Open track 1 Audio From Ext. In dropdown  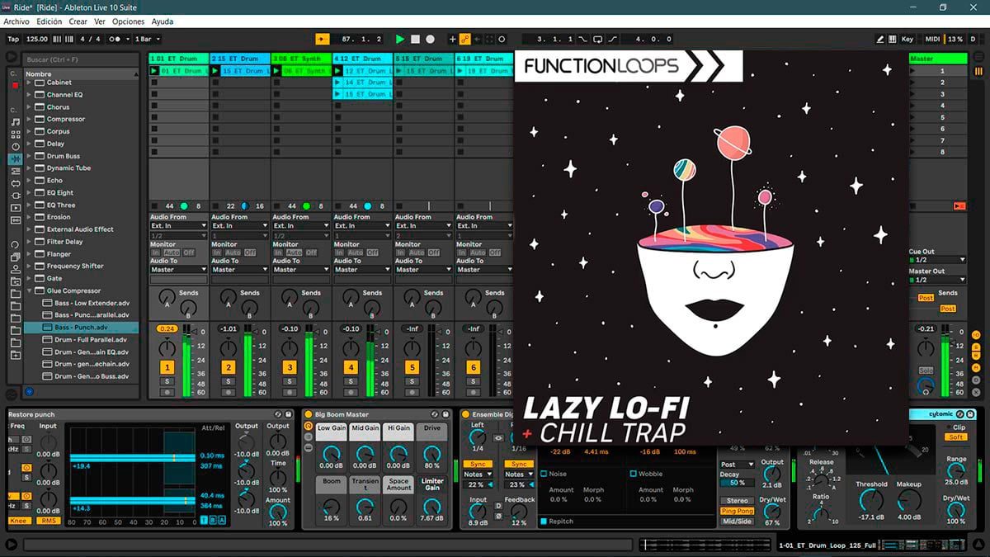178,225
